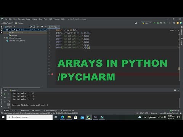Collapse the pythonProject1 root folder
The image size is (183, 137).
pos(5,30)
